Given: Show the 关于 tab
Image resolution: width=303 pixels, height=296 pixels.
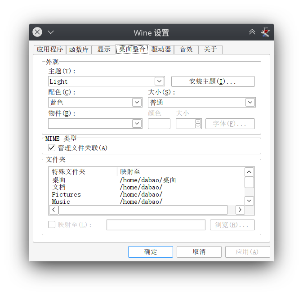Looking at the screenshot, I should 210,49.
